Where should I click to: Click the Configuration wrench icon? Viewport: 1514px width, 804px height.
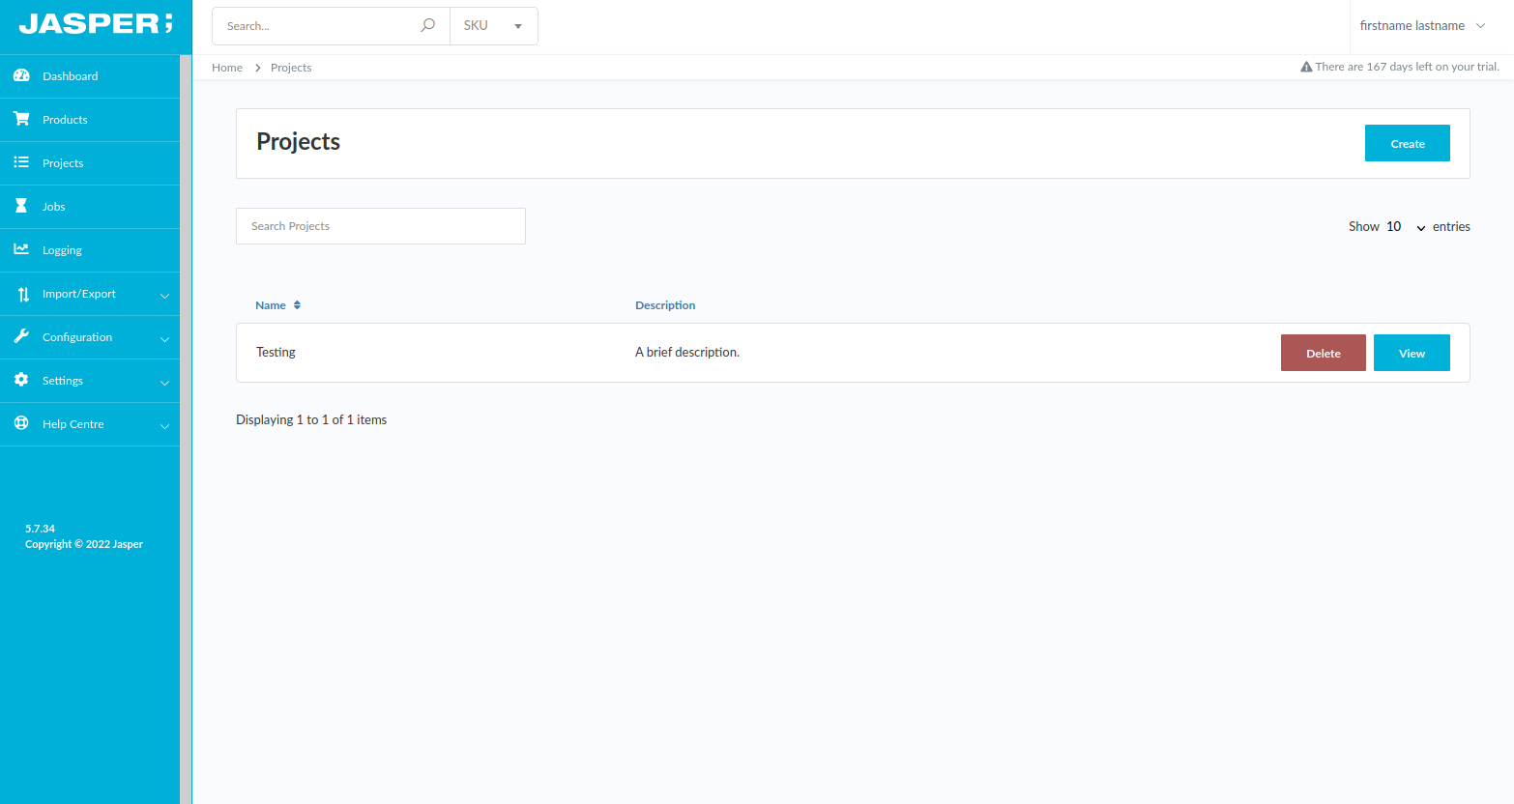coord(21,336)
